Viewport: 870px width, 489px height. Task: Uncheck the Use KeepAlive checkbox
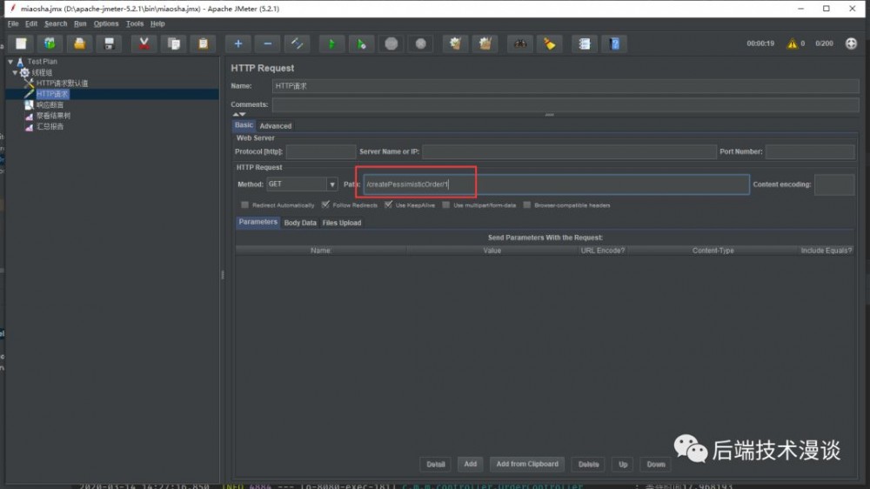click(x=388, y=205)
